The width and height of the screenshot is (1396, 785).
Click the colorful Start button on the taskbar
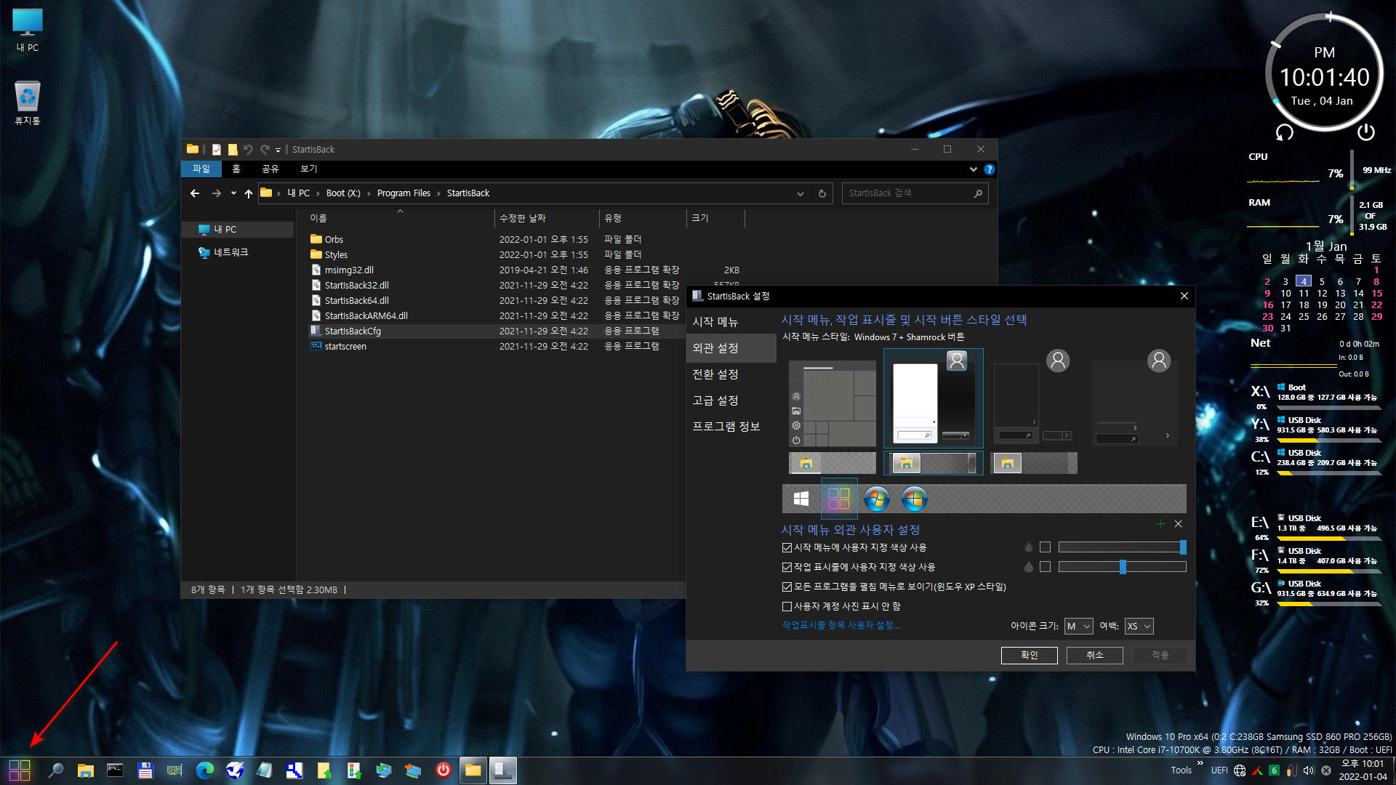[x=20, y=770]
